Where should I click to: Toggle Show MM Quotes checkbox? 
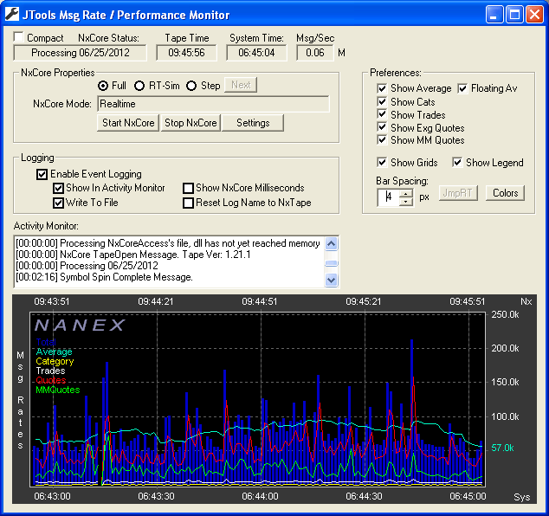382,139
